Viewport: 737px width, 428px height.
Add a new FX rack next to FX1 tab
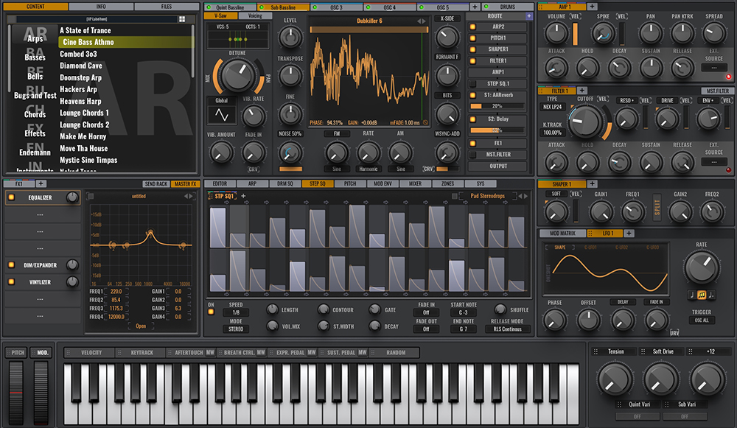pos(41,183)
